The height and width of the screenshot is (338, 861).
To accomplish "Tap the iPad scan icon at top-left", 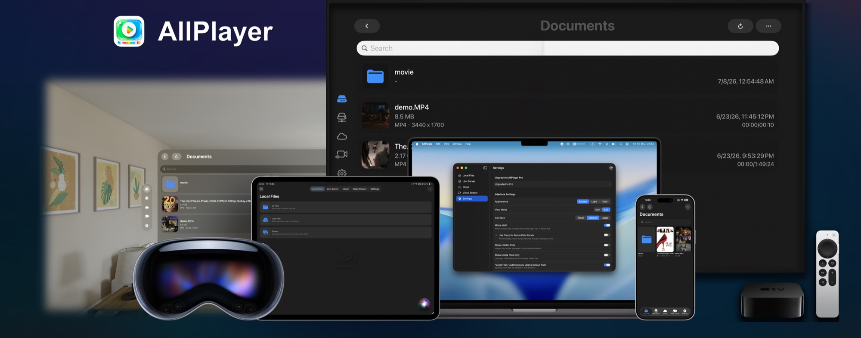I will click(261, 189).
